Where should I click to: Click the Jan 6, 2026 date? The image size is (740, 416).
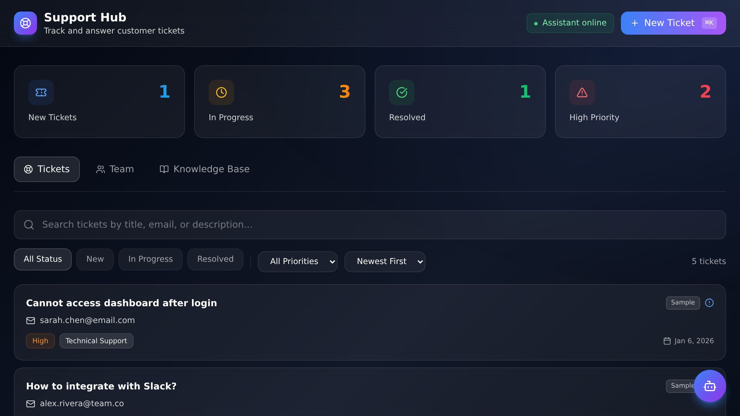694,341
